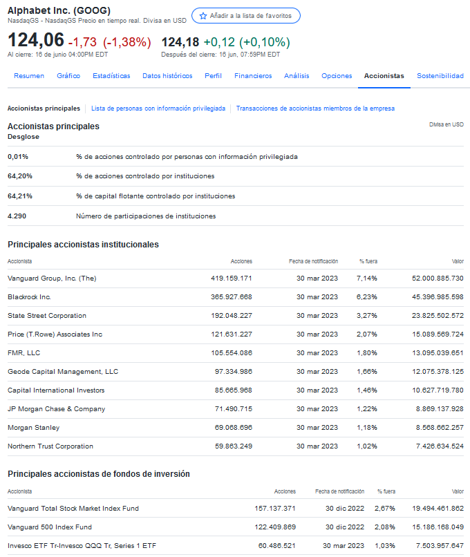470x557 pixels.
Task: Click the 4.290 institutions count value
Action: tap(17, 216)
